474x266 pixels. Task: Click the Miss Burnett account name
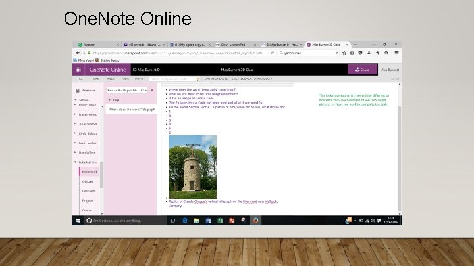389,70
